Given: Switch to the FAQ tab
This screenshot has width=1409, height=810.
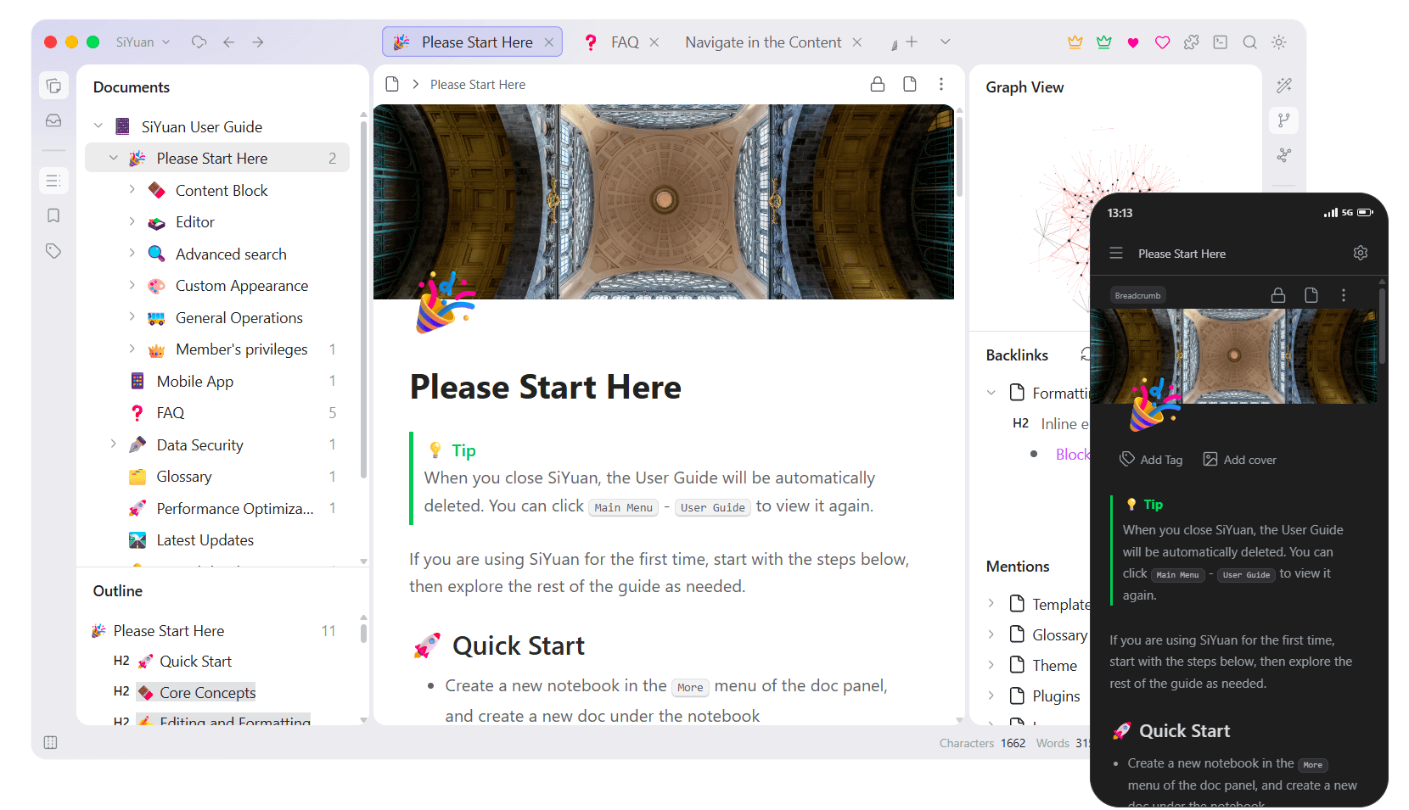Looking at the screenshot, I should 620,42.
